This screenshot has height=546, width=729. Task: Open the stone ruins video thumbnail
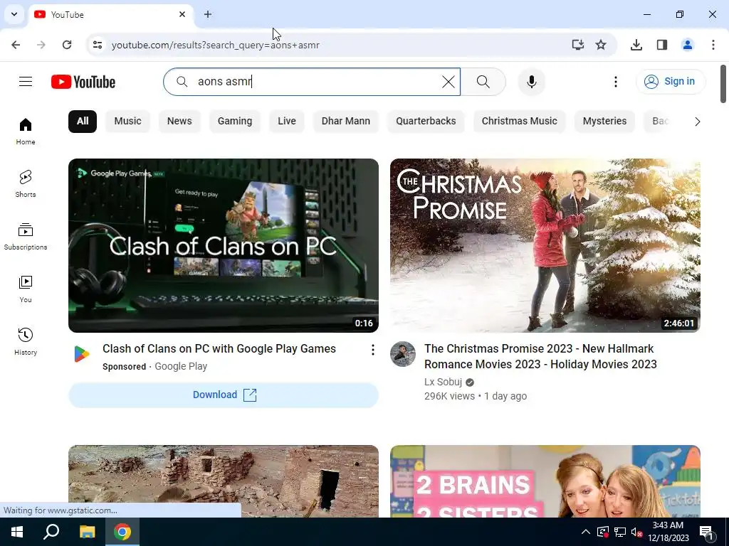coord(223,481)
